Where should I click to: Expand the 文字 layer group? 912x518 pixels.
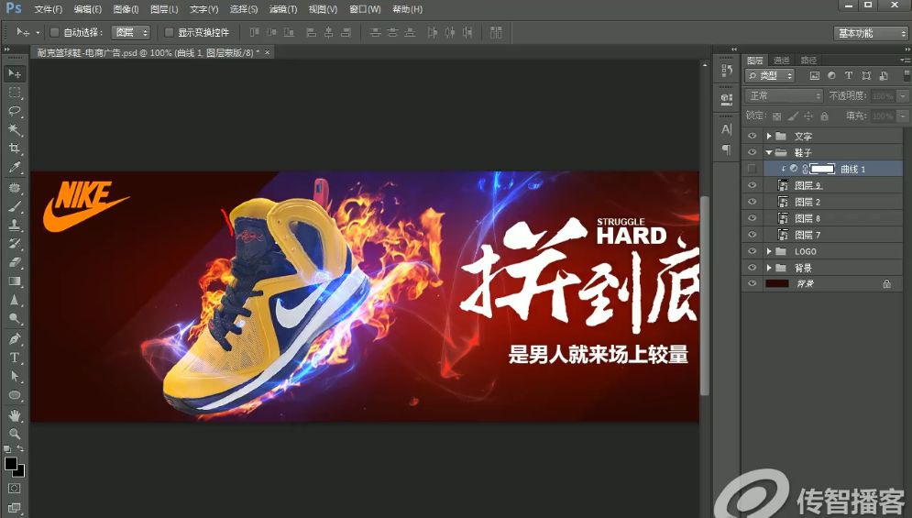[x=769, y=136]
